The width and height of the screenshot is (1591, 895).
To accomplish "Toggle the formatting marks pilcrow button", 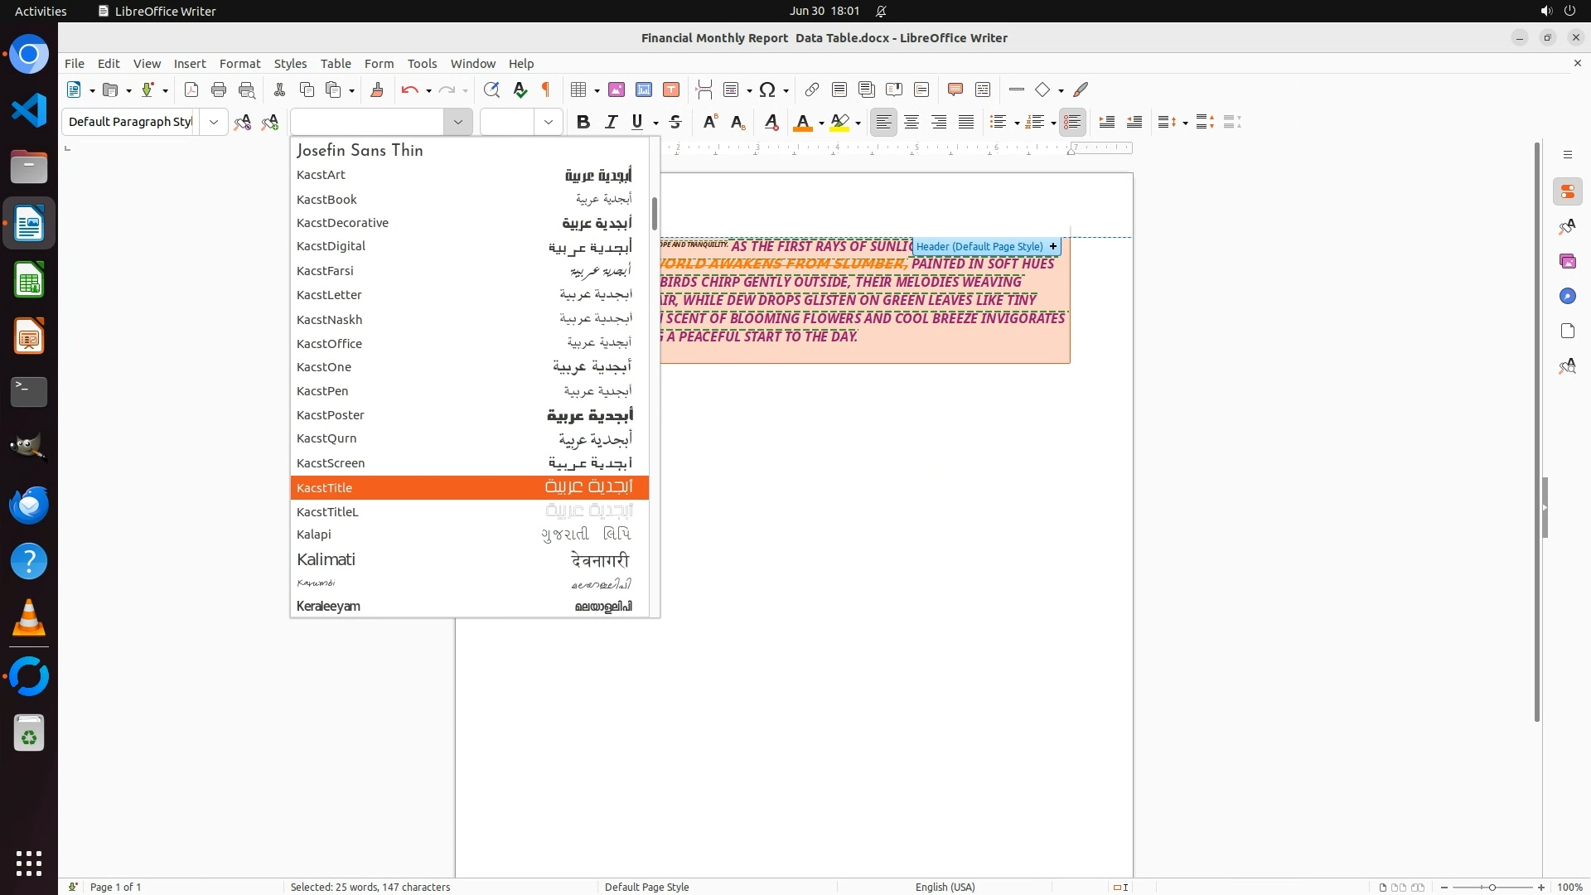I will (x=546, y=89).
